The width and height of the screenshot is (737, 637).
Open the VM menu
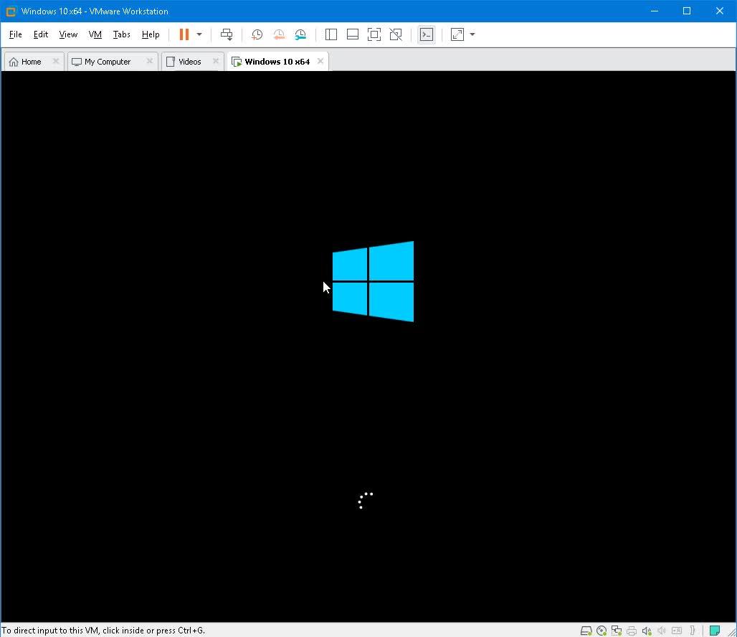95,34
